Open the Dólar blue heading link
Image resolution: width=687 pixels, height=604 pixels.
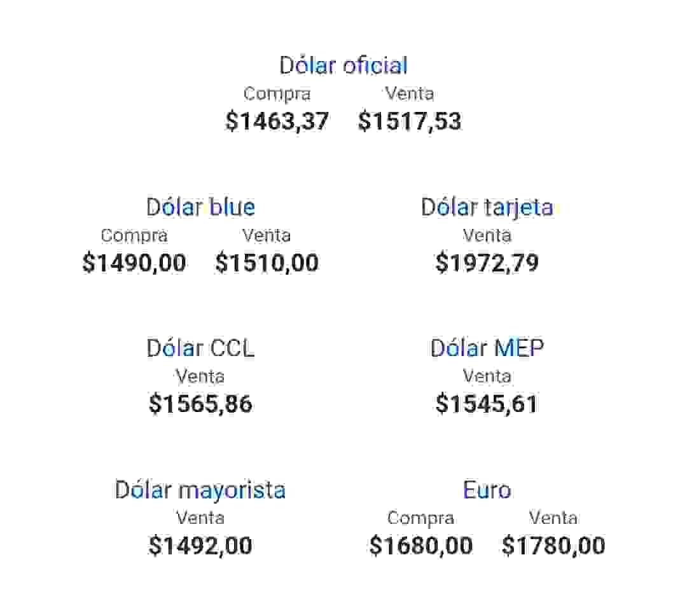pos(200,207)
